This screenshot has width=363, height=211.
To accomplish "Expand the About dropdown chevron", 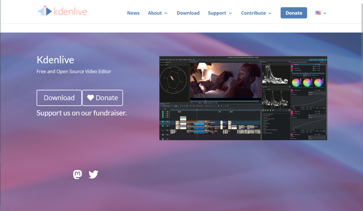I will pyautogui.click(x=166, y=13).
